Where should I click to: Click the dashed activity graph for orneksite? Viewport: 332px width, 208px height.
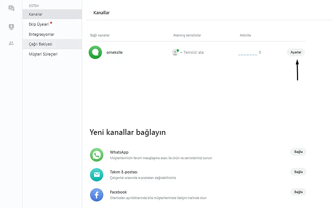click(247, 53)
